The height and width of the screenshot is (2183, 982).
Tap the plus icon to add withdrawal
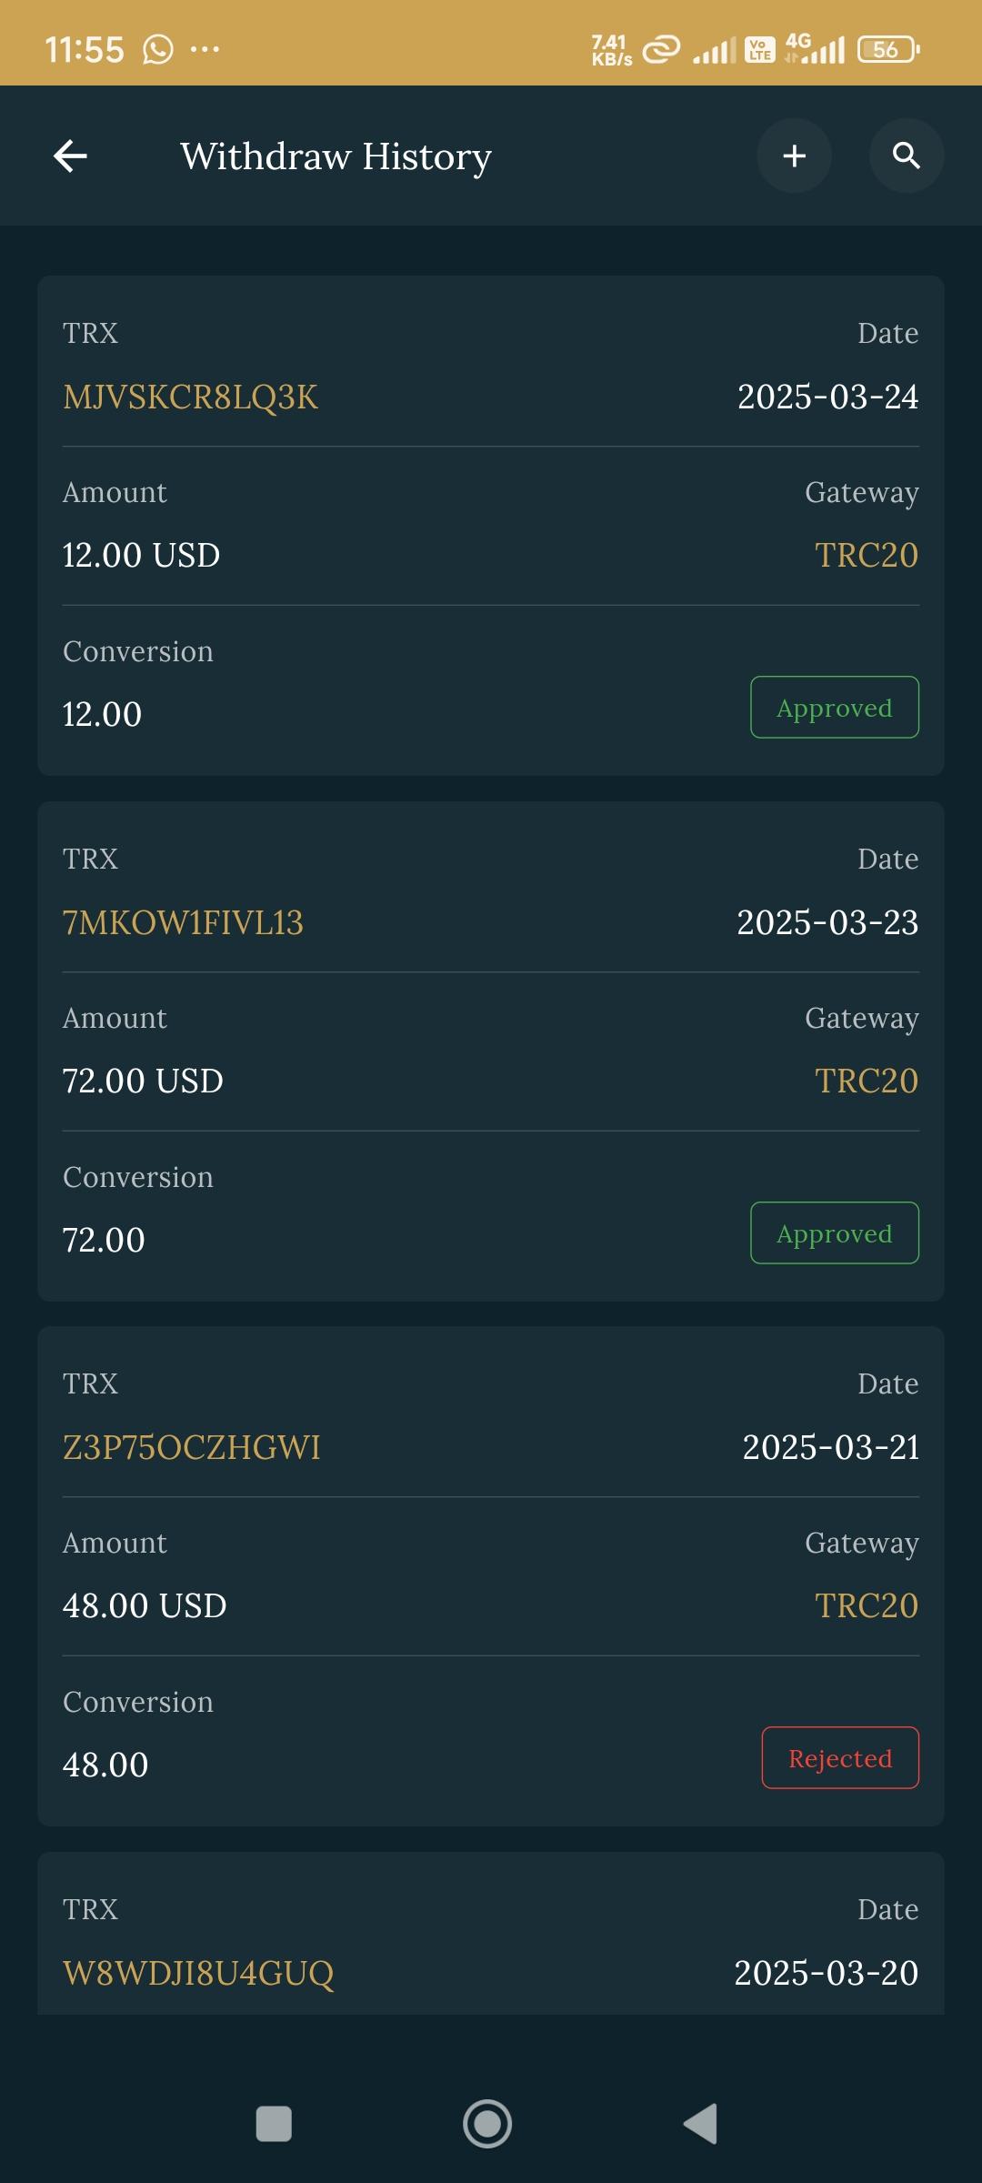(x=794, y=156)
